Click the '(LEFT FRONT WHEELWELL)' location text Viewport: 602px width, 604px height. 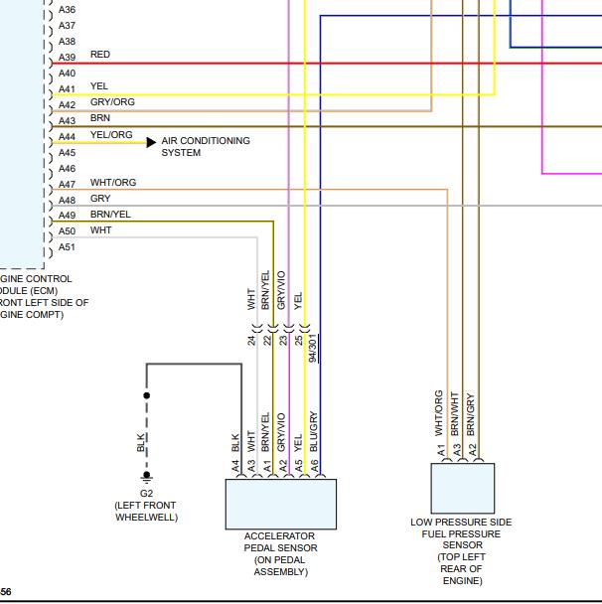click(146, 512)
